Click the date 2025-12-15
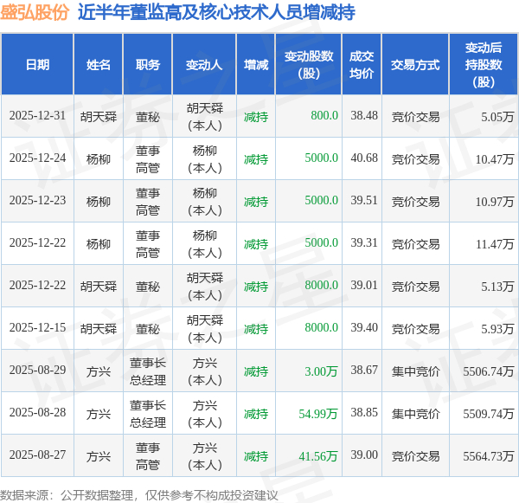Viewport: 519px width, 503px height. (37, 328)
